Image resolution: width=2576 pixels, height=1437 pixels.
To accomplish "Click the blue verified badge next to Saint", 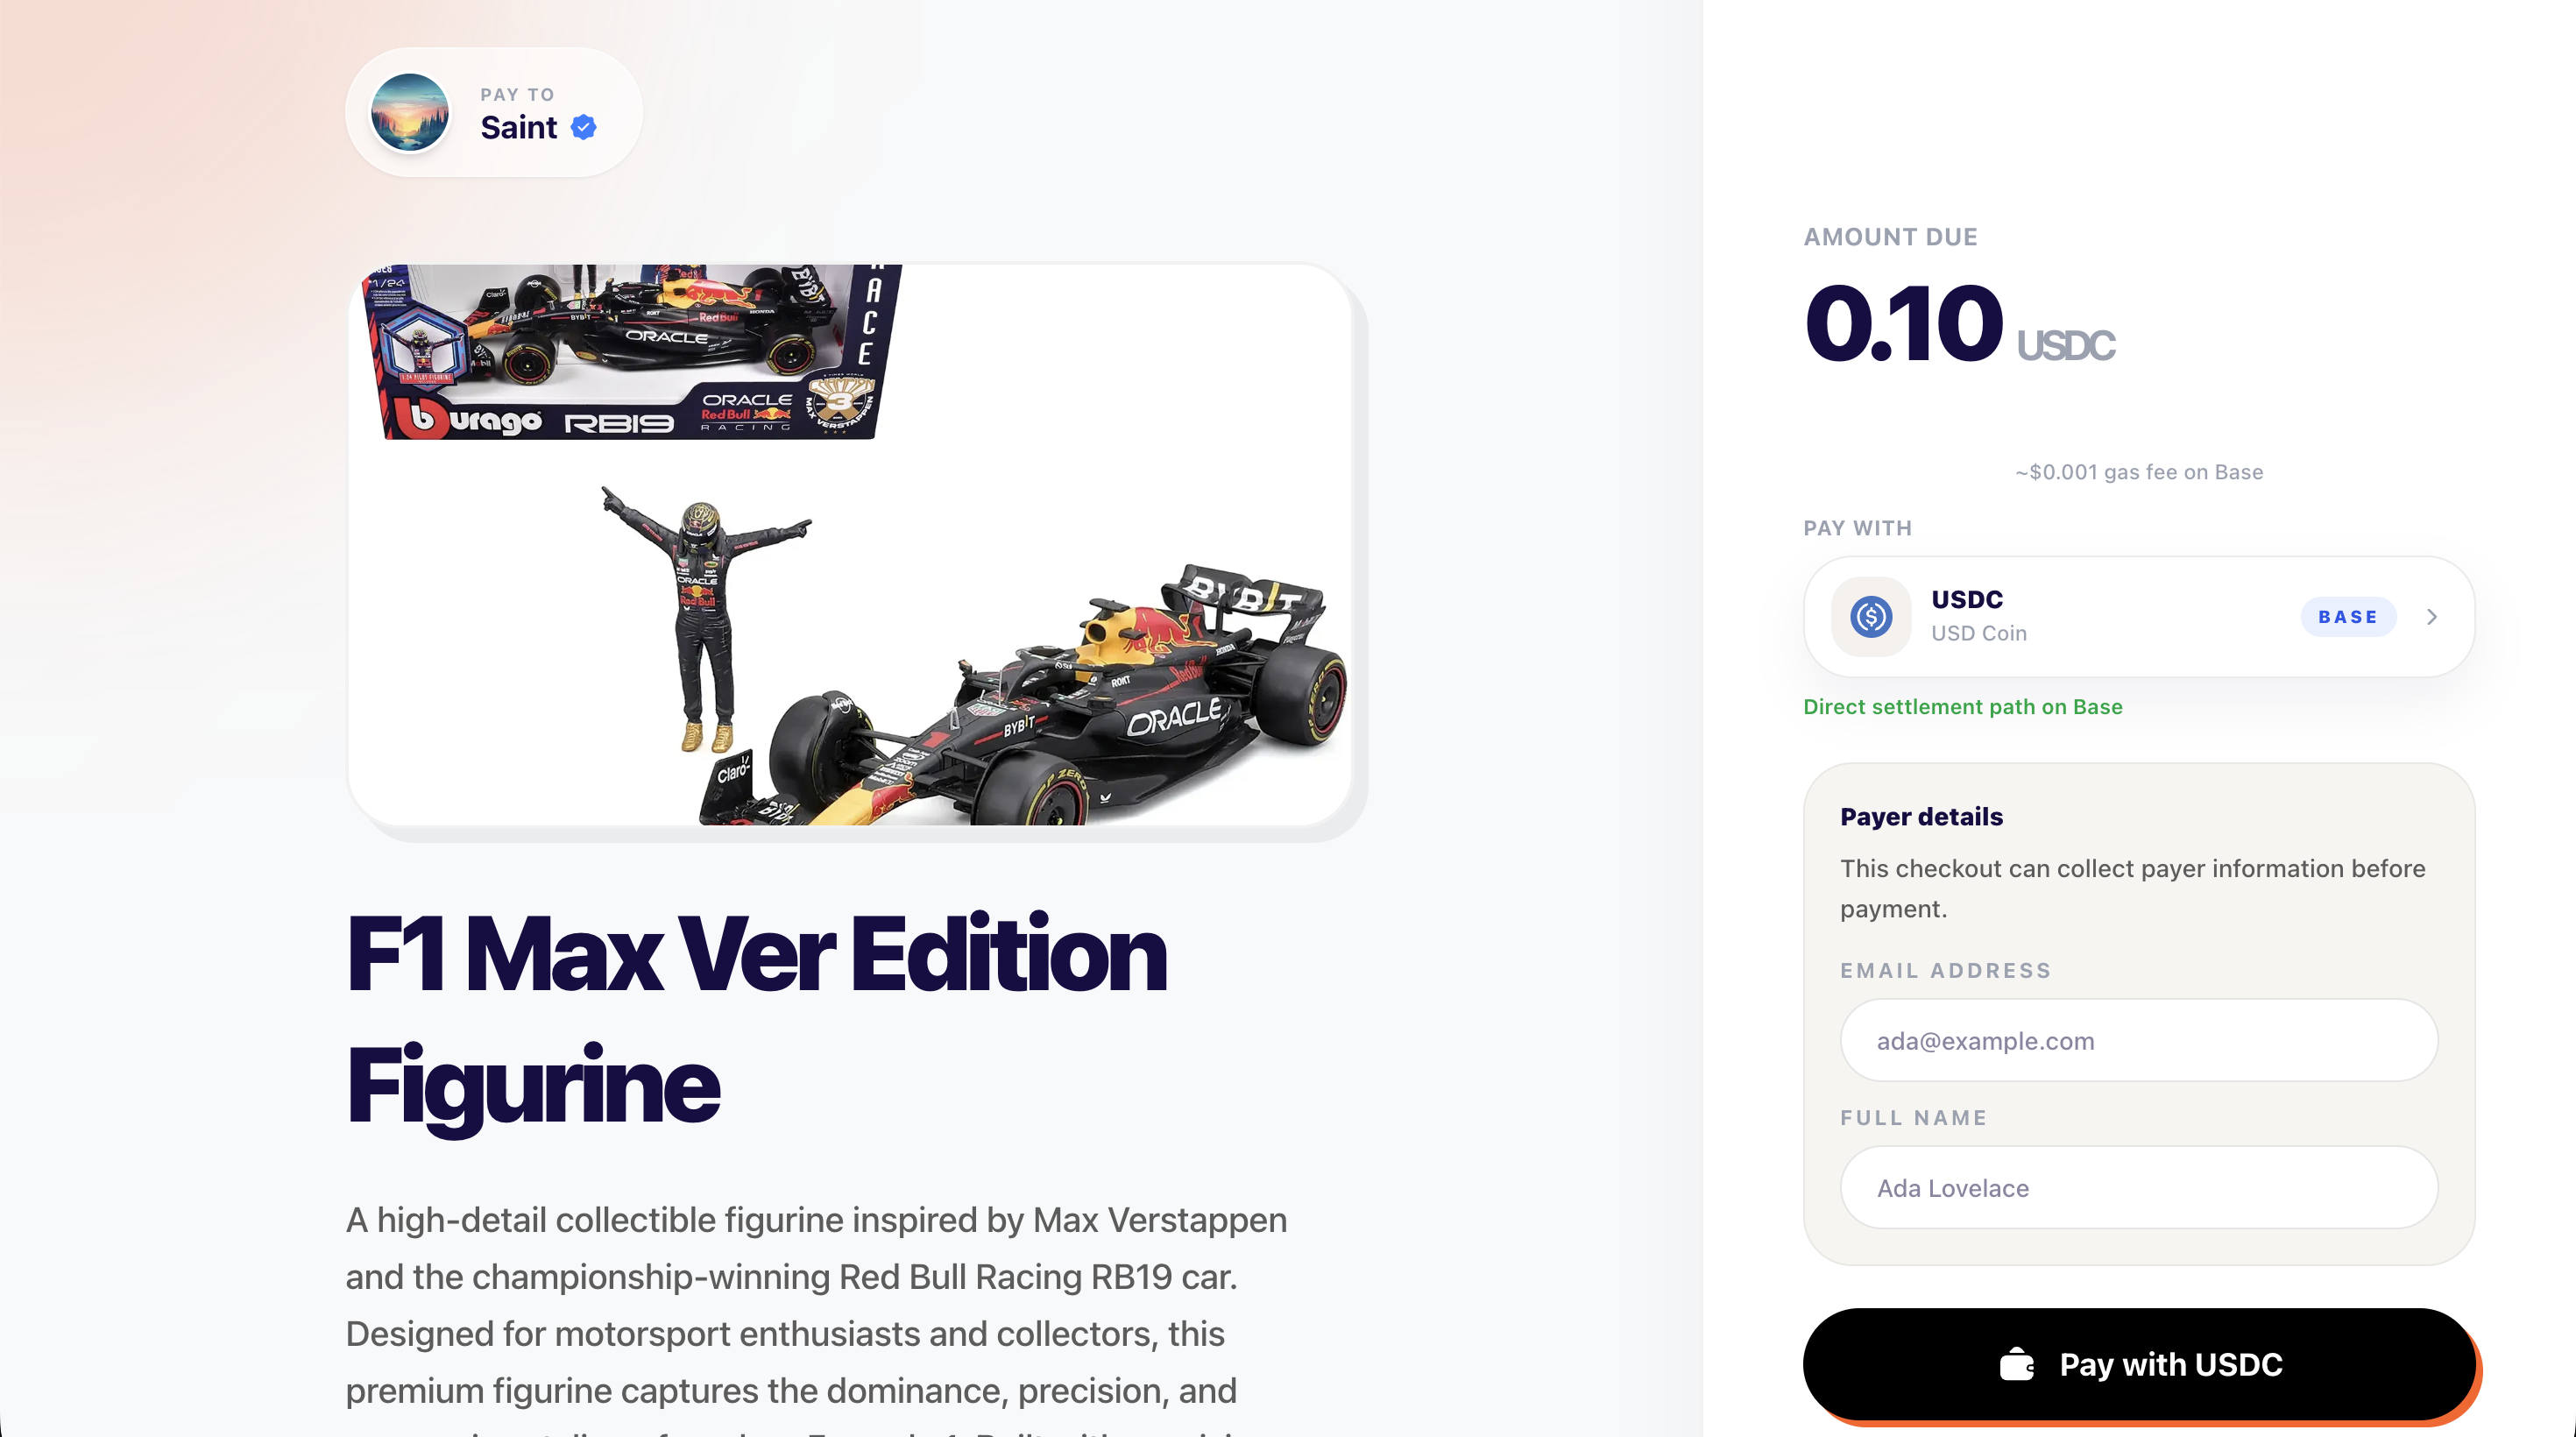I will click(x=584, y=127).
